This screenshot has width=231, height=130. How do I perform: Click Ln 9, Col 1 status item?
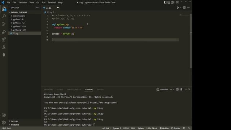tap(106, 128)
